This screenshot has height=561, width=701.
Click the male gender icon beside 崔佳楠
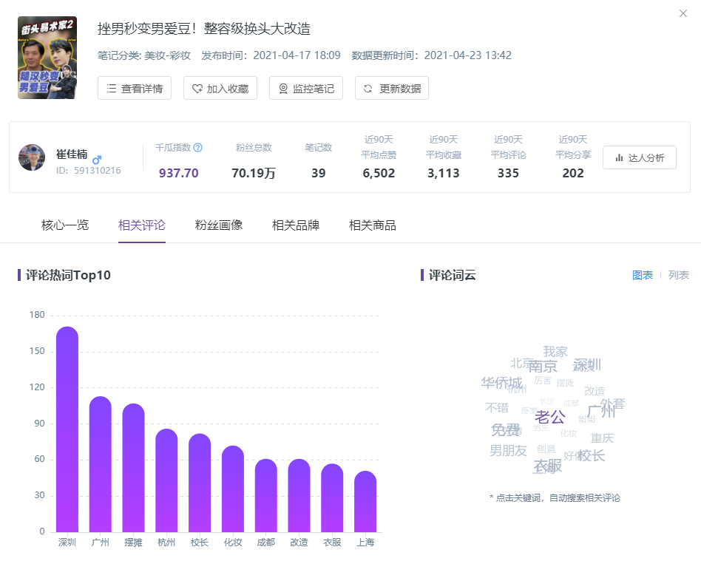[97, 159]
